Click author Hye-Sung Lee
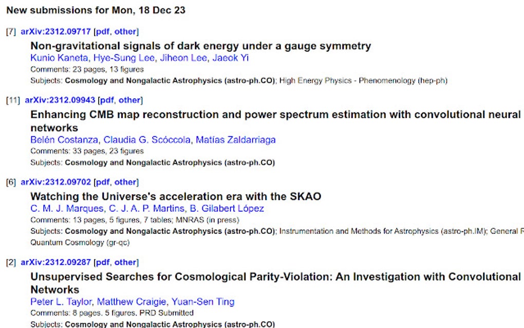 coord(124,58)
